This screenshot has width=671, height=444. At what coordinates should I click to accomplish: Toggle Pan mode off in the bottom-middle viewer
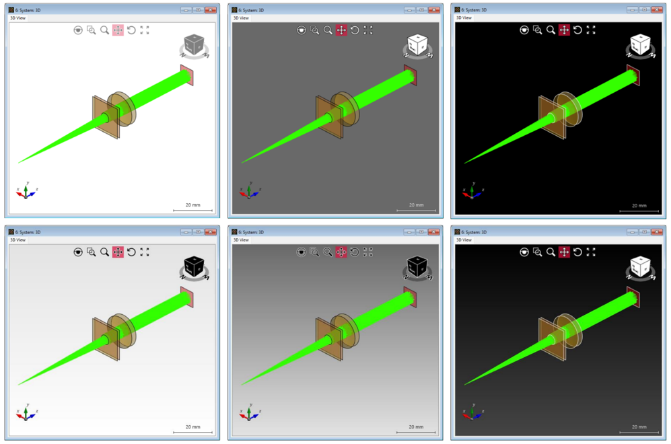coord(341,252)
